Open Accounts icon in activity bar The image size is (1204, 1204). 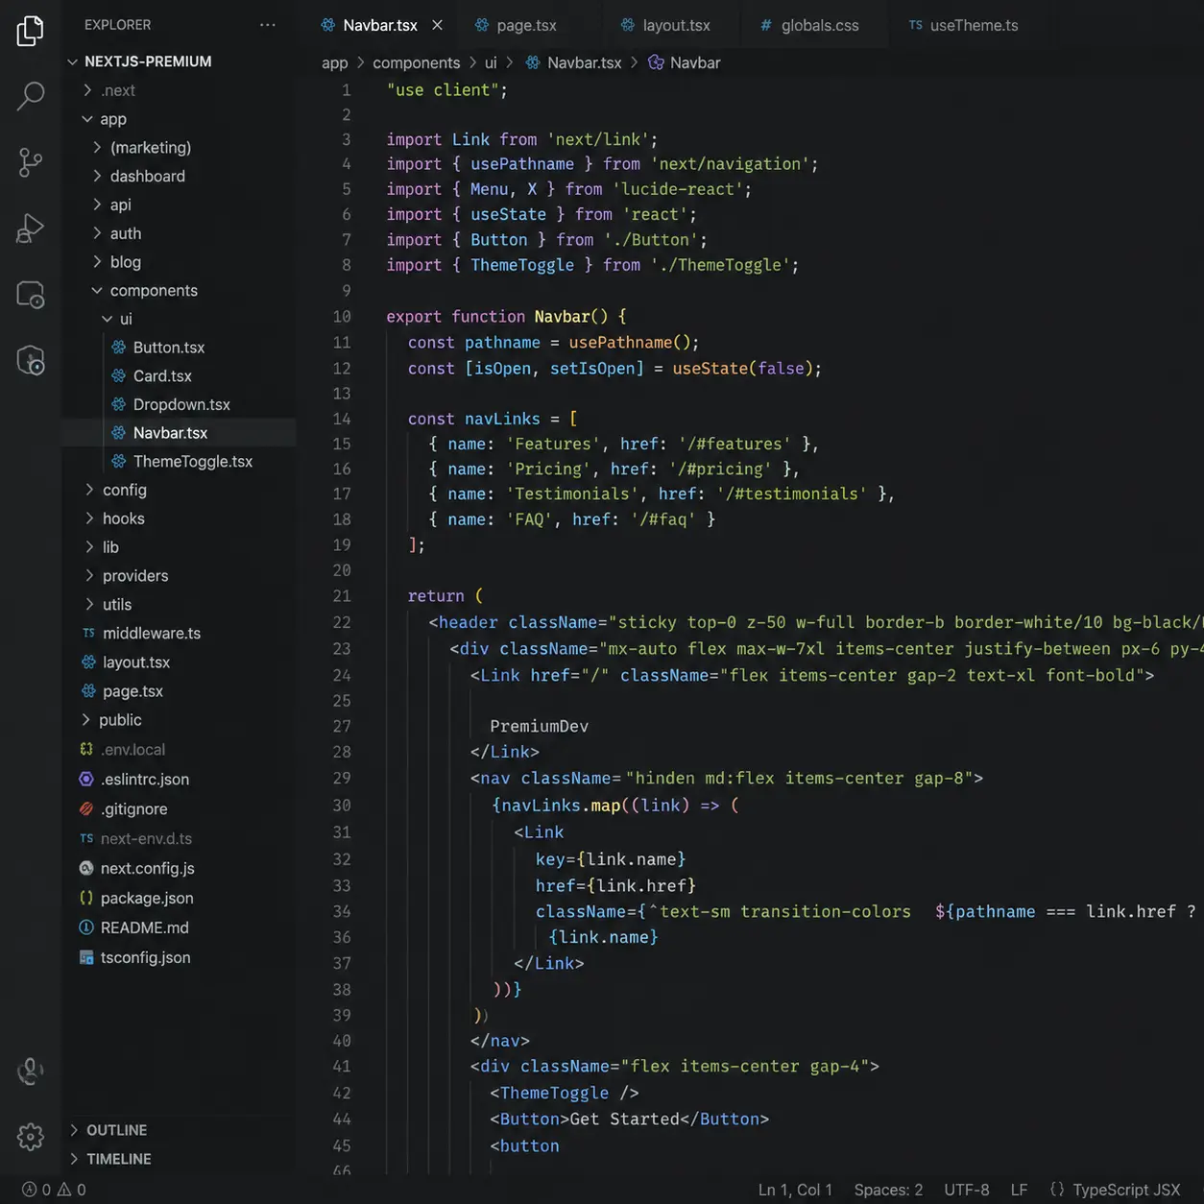31,1071
